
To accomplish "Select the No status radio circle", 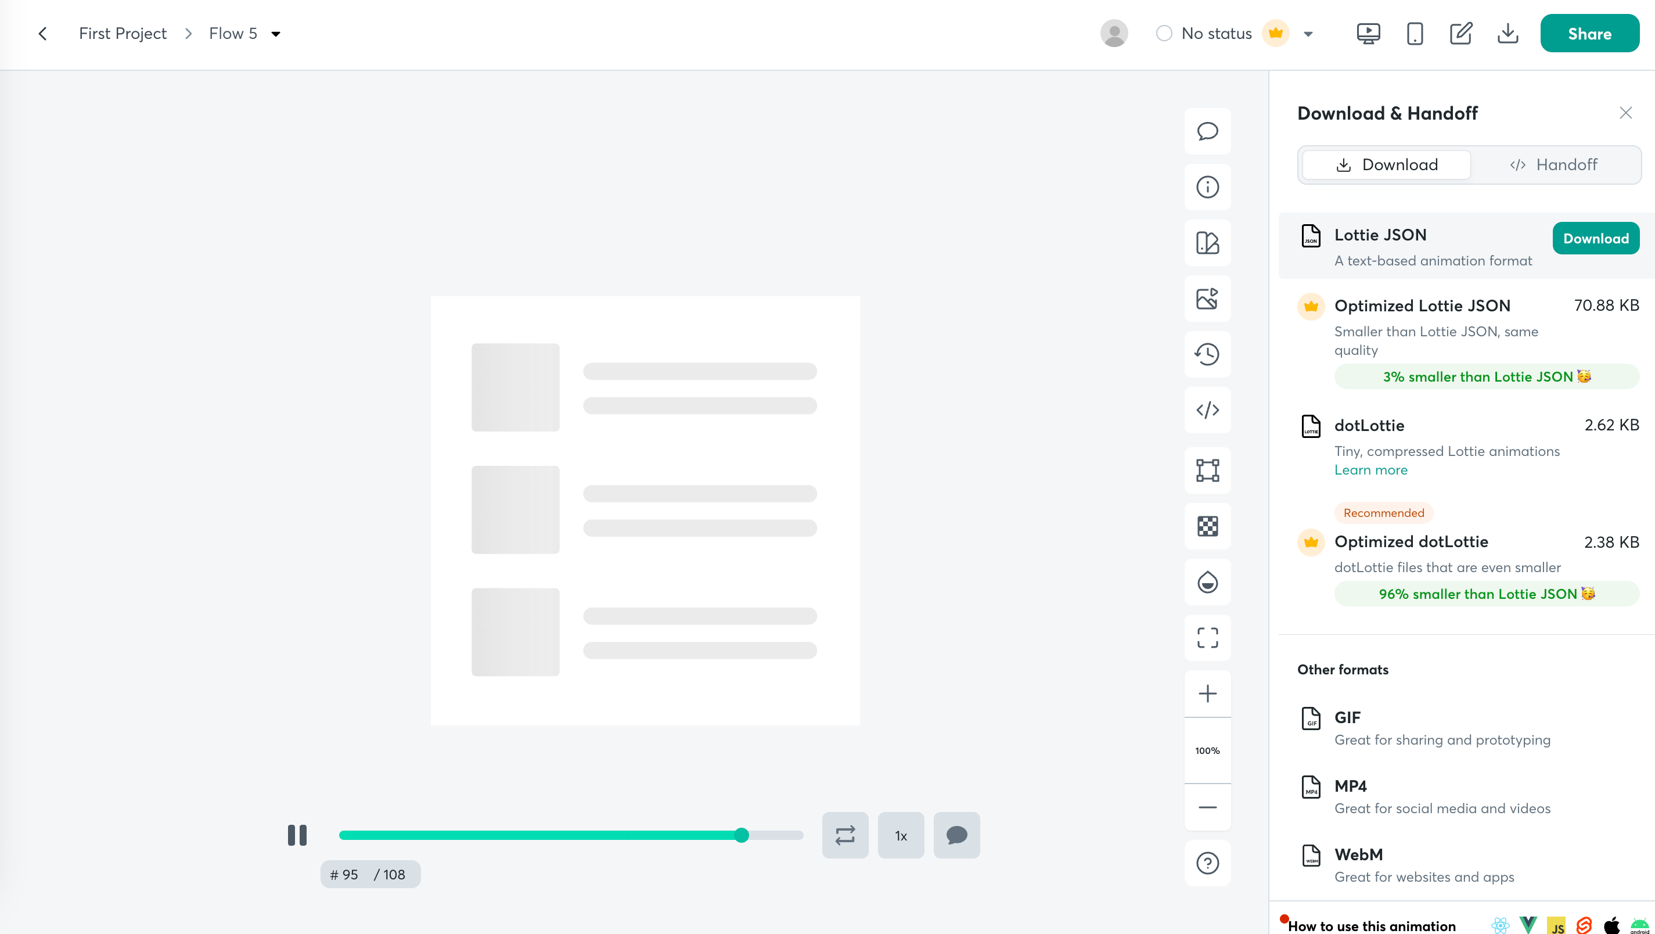I will click(1164, 34).
